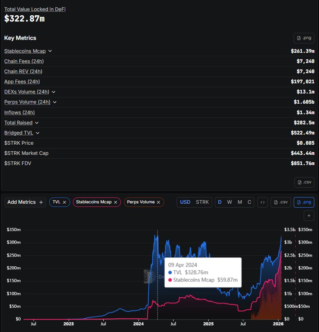Viewport: 319px width, 332px height.
Task: Select USD as chart currency
Action: pyautogui.click(x=185, y=202)
